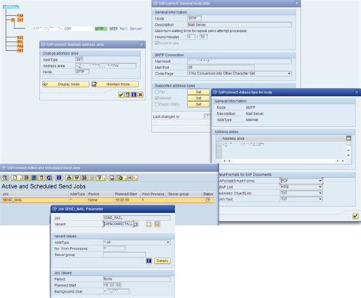
Task: Click the create new job icon in Send Jobs toolbar
Action: coord(14,178)
